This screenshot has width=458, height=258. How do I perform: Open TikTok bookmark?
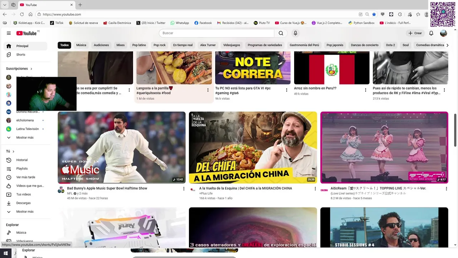(x=57, y=23)
